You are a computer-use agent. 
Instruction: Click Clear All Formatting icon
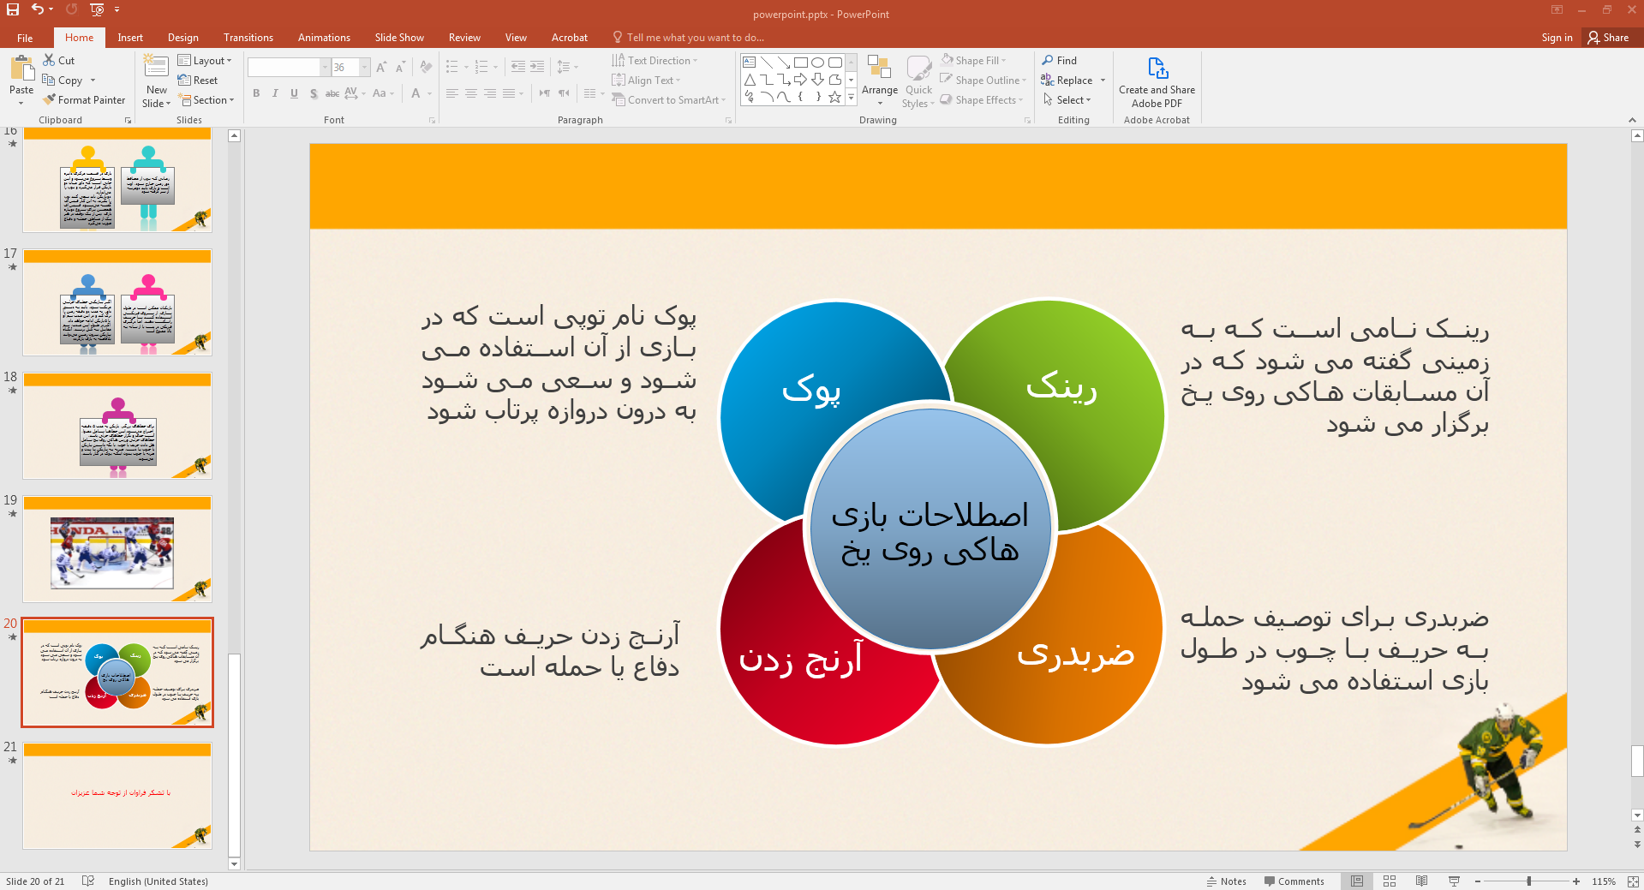426,67
